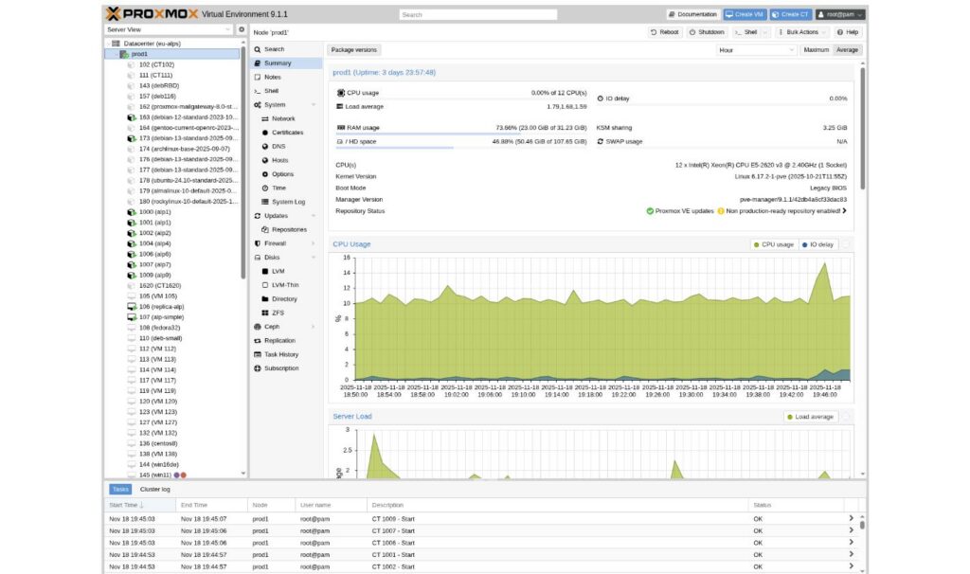Click the running container icon for 1000 (alp1)

tap(131, 212)
